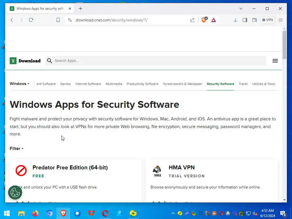The width and height of the screenshot is (292, 219).
Task: Toggle the browser sidebar panel
Action: pos(245,20)
